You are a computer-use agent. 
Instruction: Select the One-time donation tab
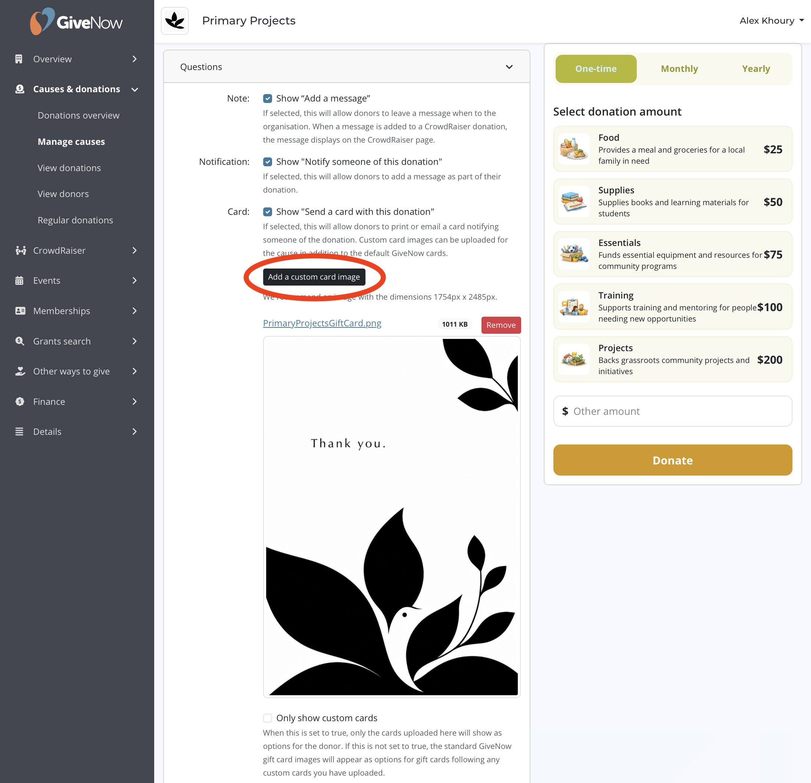(596, 69)
